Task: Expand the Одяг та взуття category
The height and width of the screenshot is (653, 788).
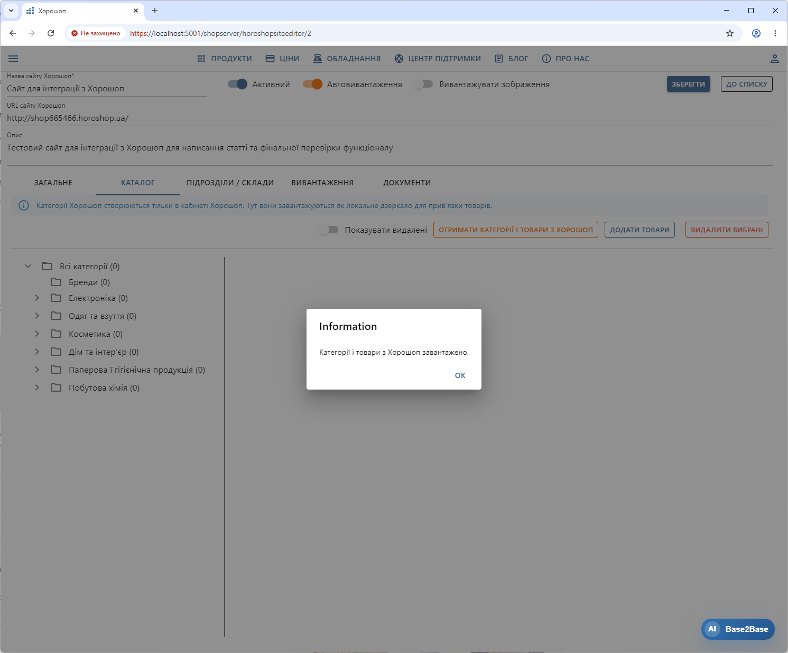Action: 37,316
